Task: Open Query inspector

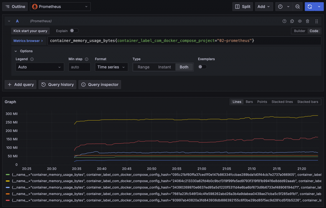Action: [100, 85]
